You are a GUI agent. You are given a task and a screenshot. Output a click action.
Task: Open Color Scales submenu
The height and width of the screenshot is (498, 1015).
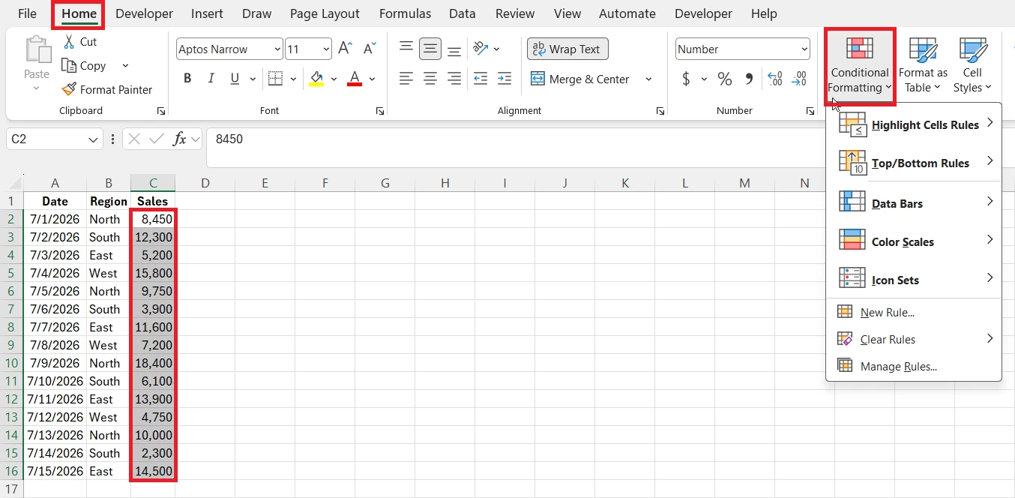point(914,241)
